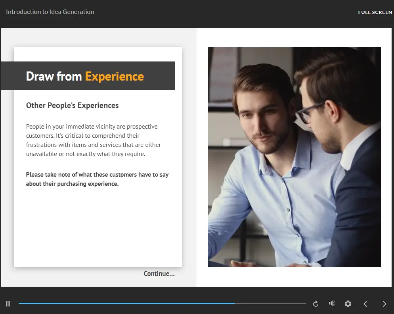Image resolution: width=394 pixels, height=314 pixels.
Task: Click the orange word Experience in the heading
Action: 114,76
